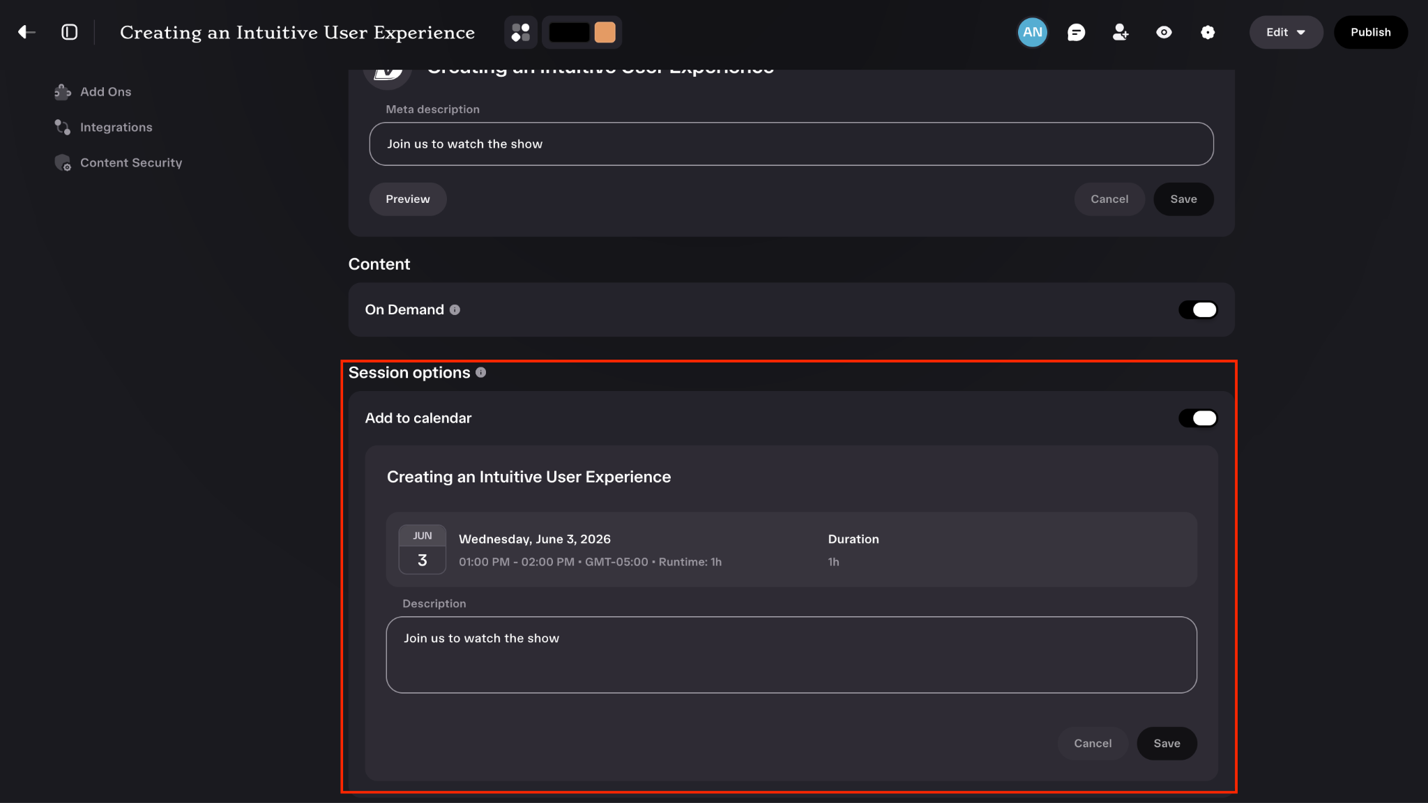Click the eye preview icon
This screenshot has width=1428, height=803.
coord(1164,32)
